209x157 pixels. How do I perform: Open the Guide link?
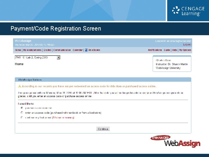coord(167,50)
